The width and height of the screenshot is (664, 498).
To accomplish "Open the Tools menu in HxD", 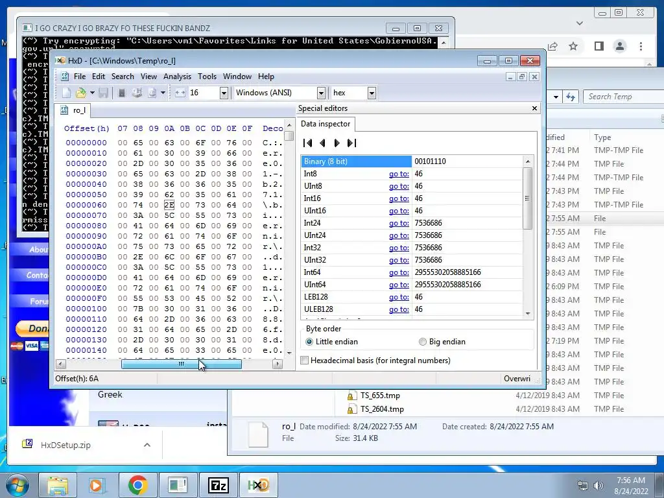I will (x=207, y=77).
